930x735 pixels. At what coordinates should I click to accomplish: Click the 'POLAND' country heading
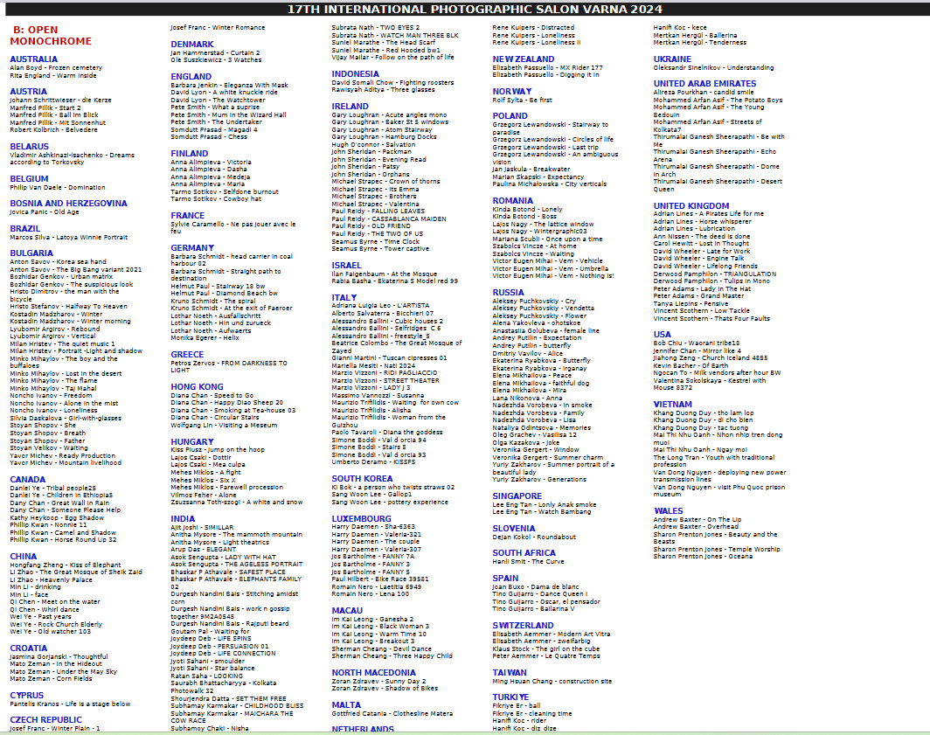[x=510, y=116]
